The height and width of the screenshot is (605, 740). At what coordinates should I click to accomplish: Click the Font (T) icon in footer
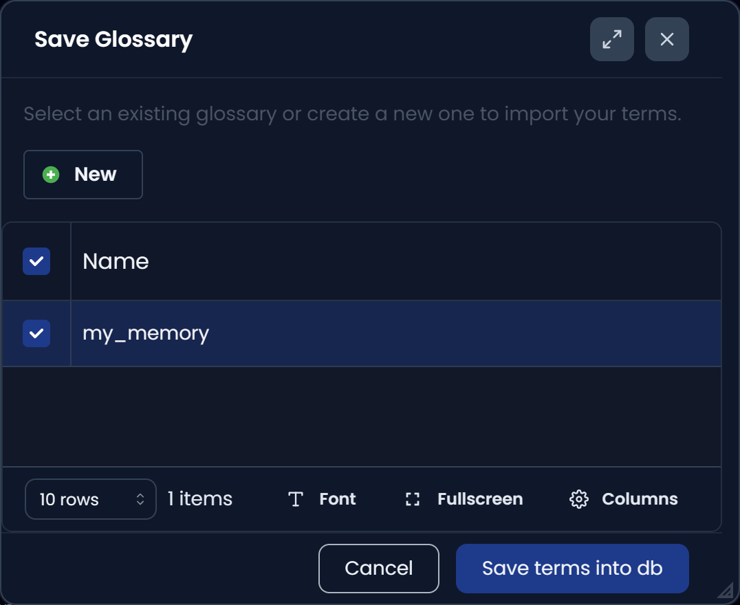click(295, 499)
